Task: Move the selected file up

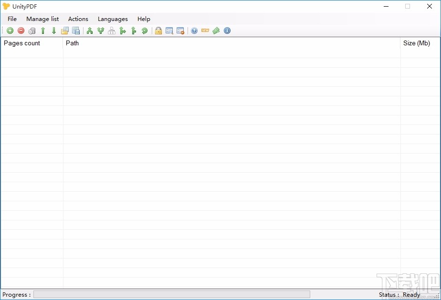Action: pos(42,31)
